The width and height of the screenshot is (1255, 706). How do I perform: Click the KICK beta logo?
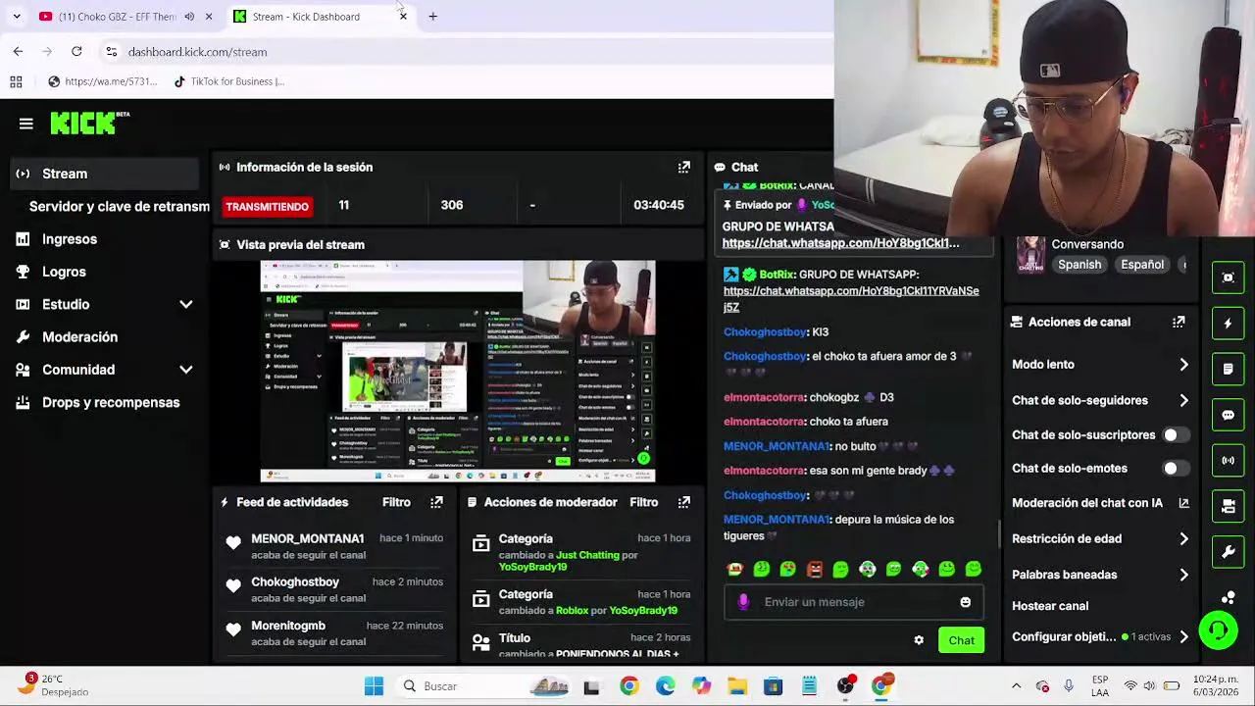[89, 123]
